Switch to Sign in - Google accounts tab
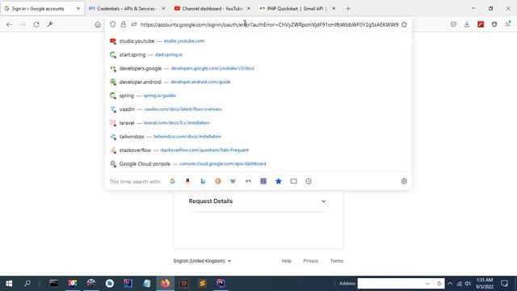The height and width of the screenshot is (291, 517). (42, 9)
